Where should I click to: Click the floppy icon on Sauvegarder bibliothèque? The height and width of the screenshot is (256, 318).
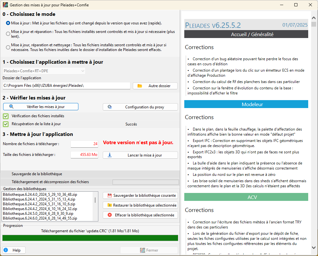coord(109,195)
